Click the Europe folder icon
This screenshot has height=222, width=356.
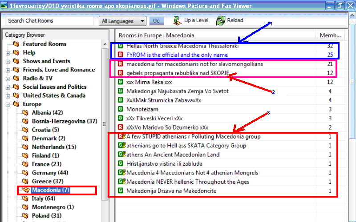point(16,104)
